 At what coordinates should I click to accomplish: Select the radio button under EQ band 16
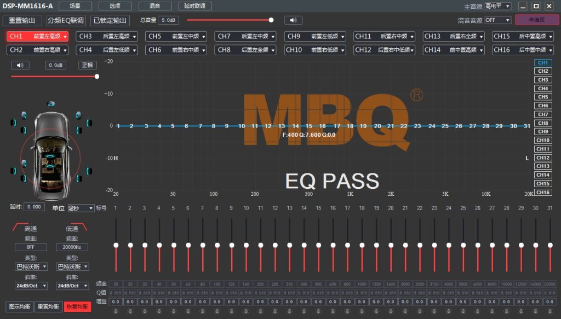(333, 311)
